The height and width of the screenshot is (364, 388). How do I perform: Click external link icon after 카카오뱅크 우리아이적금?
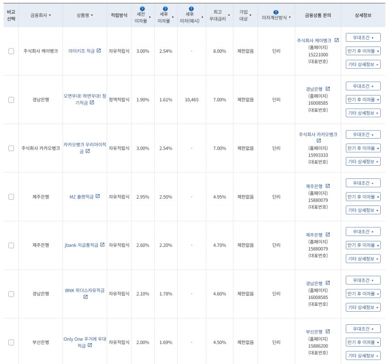click(x=88, y=151)
